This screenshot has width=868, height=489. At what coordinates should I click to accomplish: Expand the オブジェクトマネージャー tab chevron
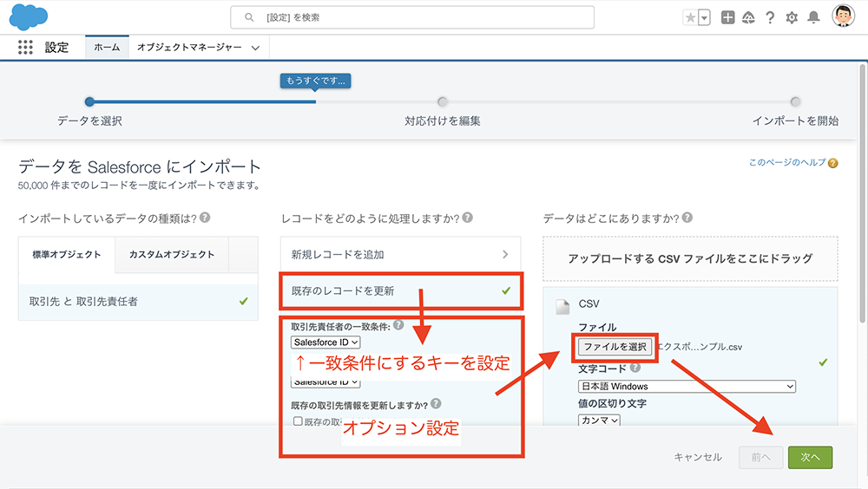pyautogui.click(x=255, y=48)
